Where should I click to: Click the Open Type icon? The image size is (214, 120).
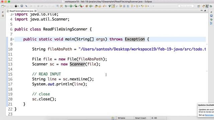[x=96, y=6]
